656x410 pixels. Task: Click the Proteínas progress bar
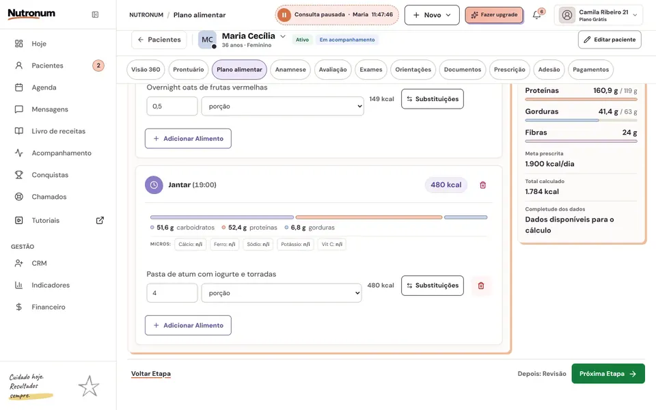point(581,100)
